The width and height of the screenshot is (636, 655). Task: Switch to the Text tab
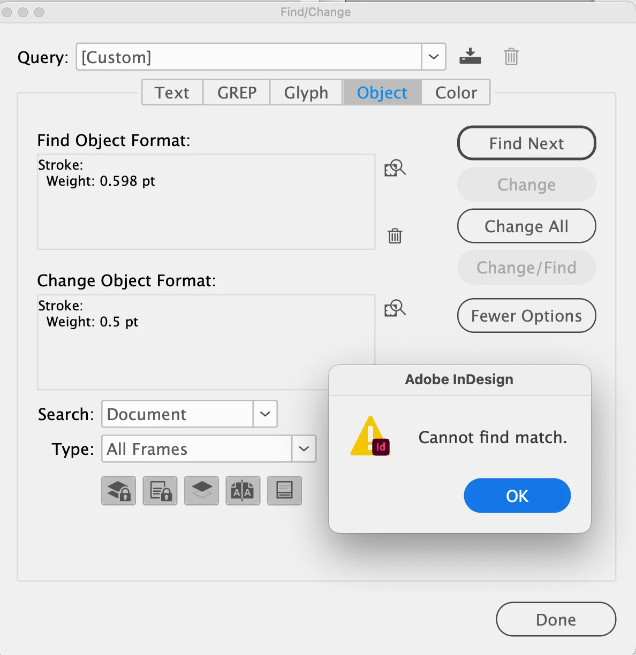pos(172,93)
